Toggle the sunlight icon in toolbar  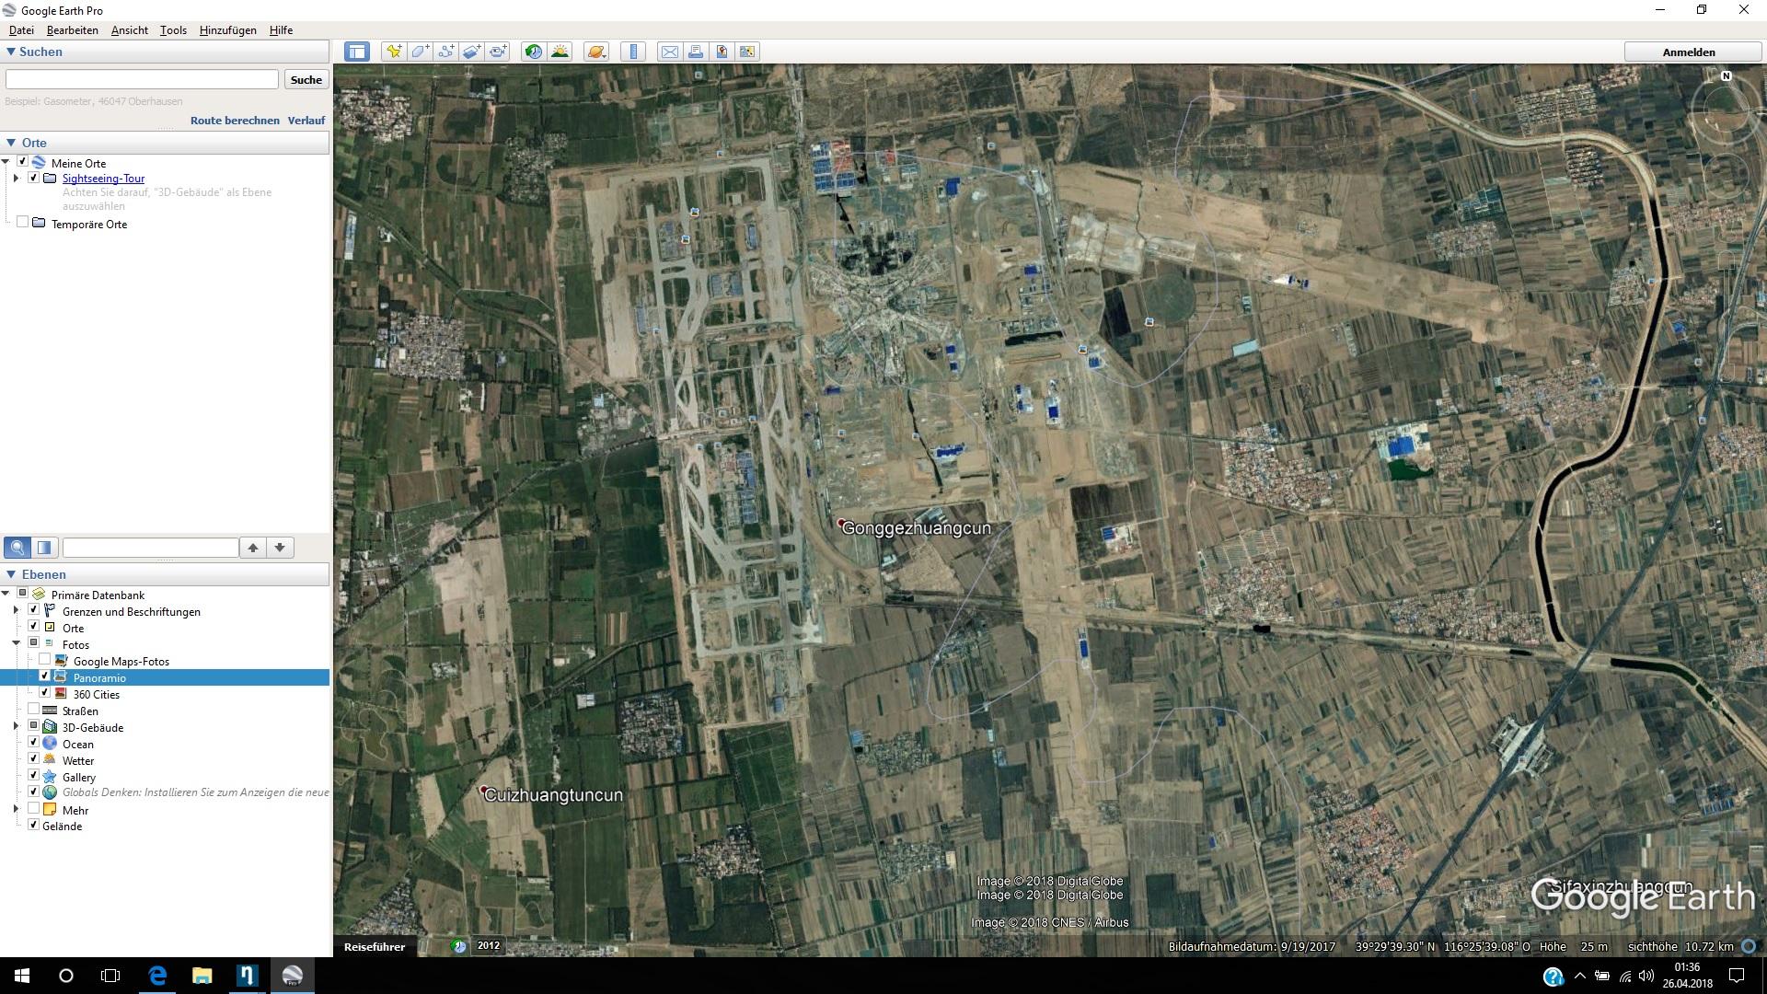pyautogui.click(x=560, y=52)
